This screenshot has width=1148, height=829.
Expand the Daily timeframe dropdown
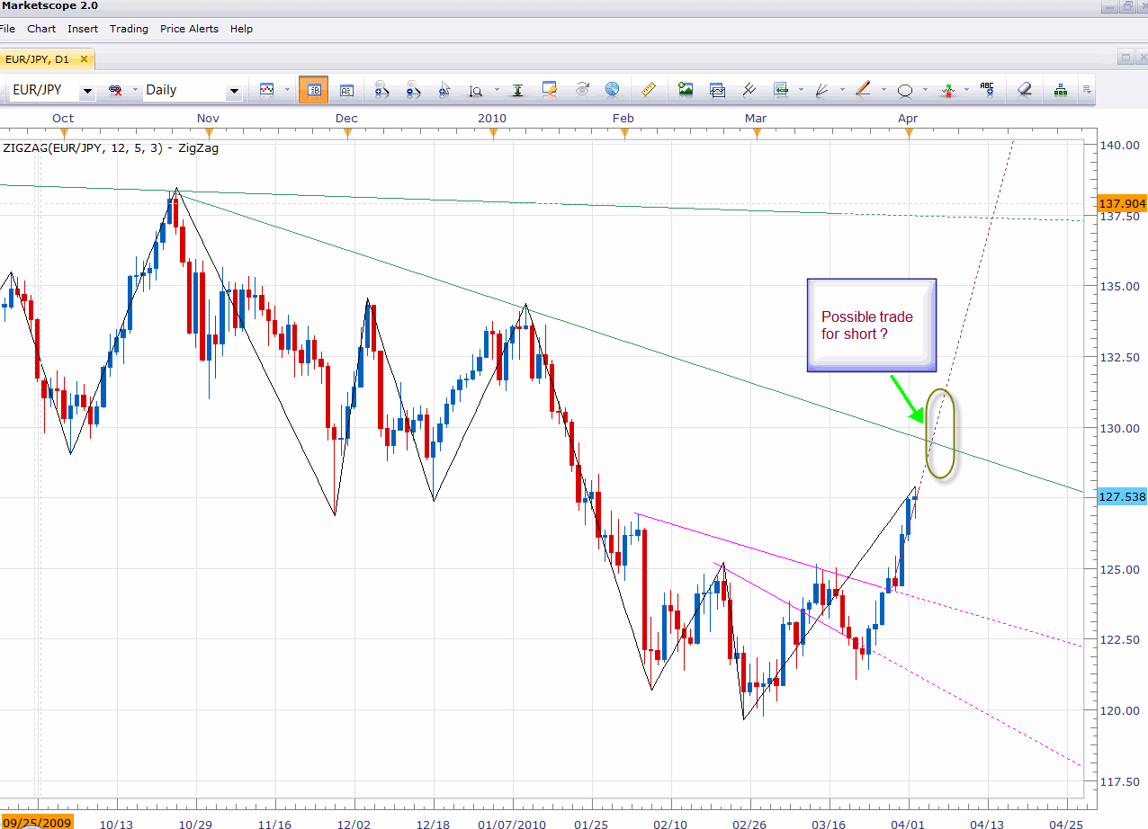tap(234, 91)
